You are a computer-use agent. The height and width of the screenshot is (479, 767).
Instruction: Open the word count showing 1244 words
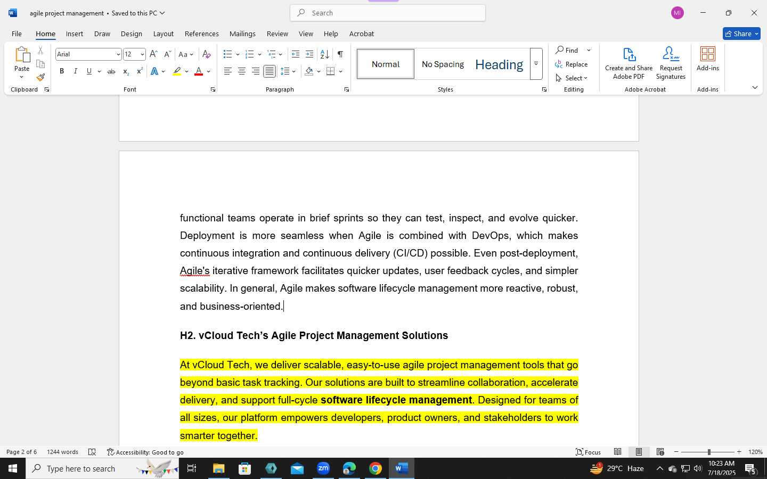coord(62,452)
